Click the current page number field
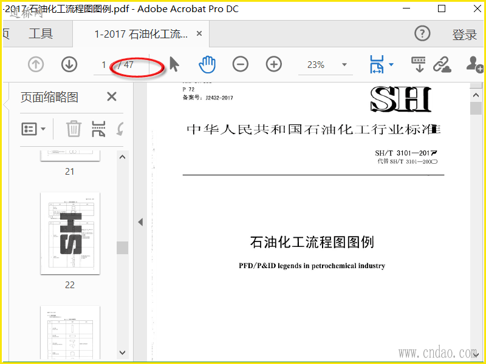Image resolution: width=486 pixels, height=364 pixels. pyautogui.click(x=104, y=65)
